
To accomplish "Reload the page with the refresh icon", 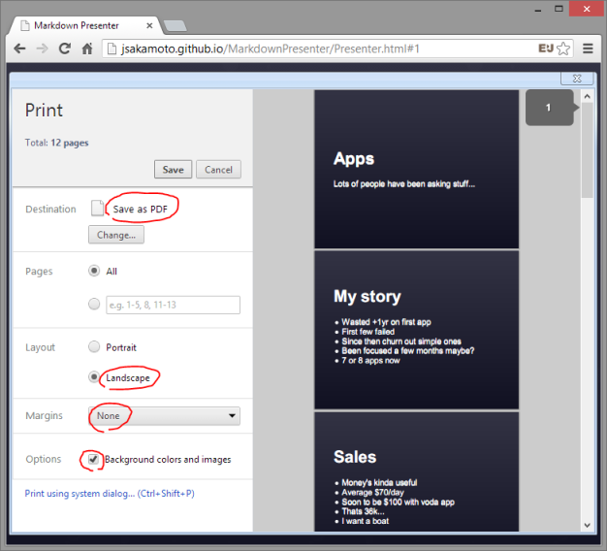I will coord(64,48).
